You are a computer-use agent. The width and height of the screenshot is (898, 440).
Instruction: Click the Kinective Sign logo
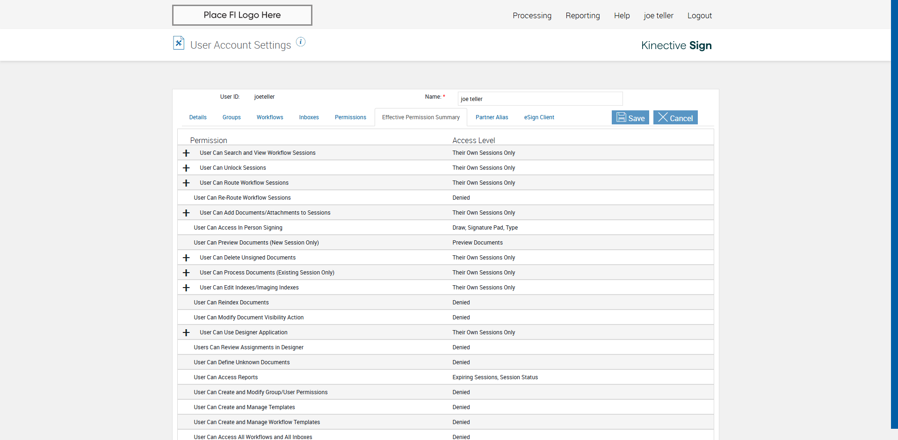pyautogui.click(x=676, y=45)
